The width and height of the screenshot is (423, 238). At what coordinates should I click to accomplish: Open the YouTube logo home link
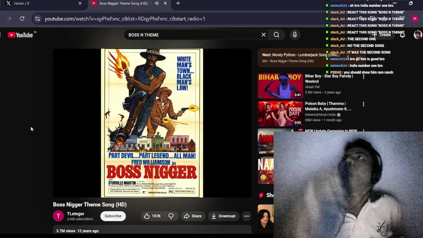click(x=20, y=35)
